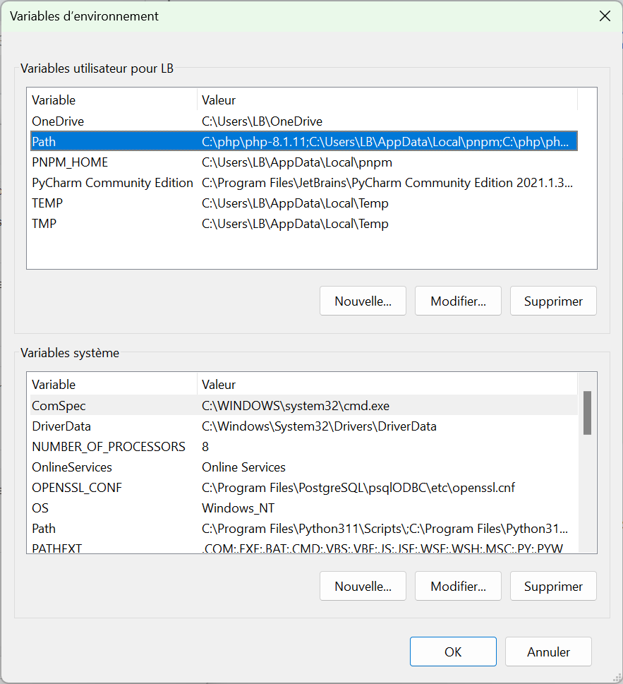Create new system variable with Nouvelle
The height and width of the screenshot is (684, 623).
click(x=363, y=586)
